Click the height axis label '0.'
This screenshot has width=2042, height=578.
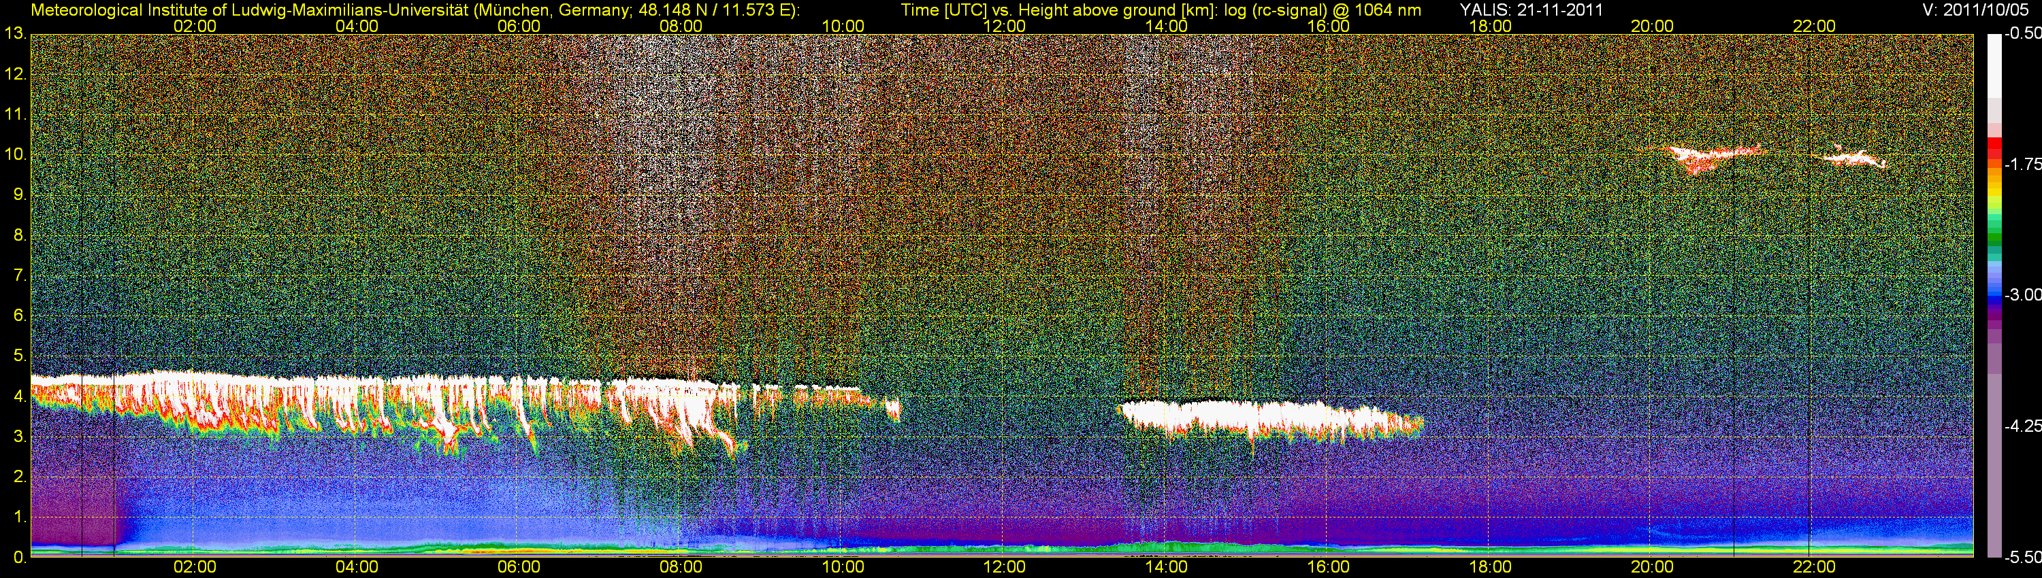(x=20, y=558)
